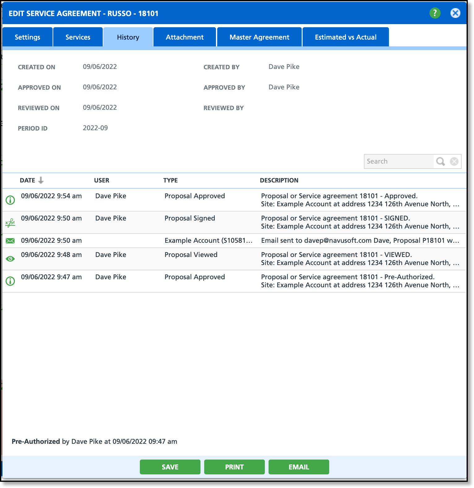This screenshot has height=488, width=474.
Task: Select the Proposal Approved type at 9:54 am
Action: pos(195,196)
